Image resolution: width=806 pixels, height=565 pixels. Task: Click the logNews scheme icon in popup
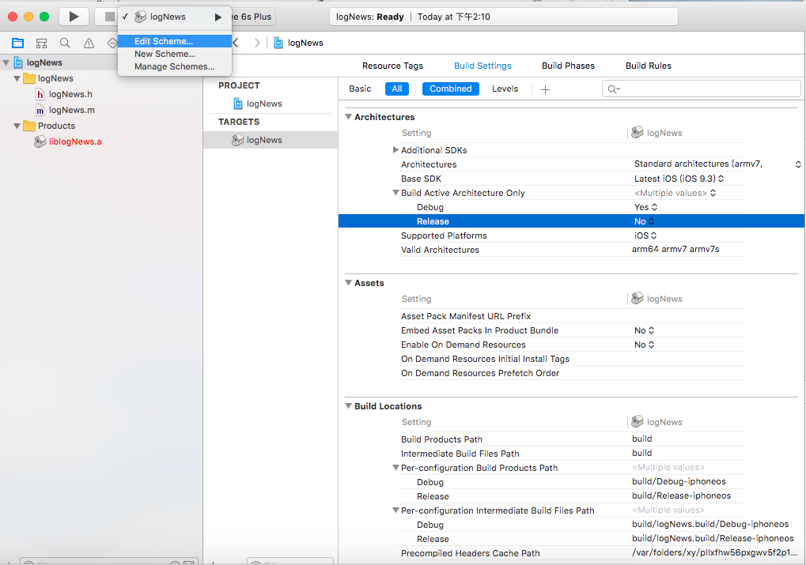click(x=140, y=17)
